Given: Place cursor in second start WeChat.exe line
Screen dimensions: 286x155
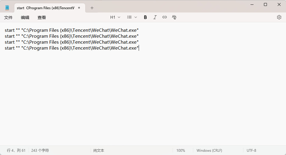Looking at the screenshot, I should 72,36.
